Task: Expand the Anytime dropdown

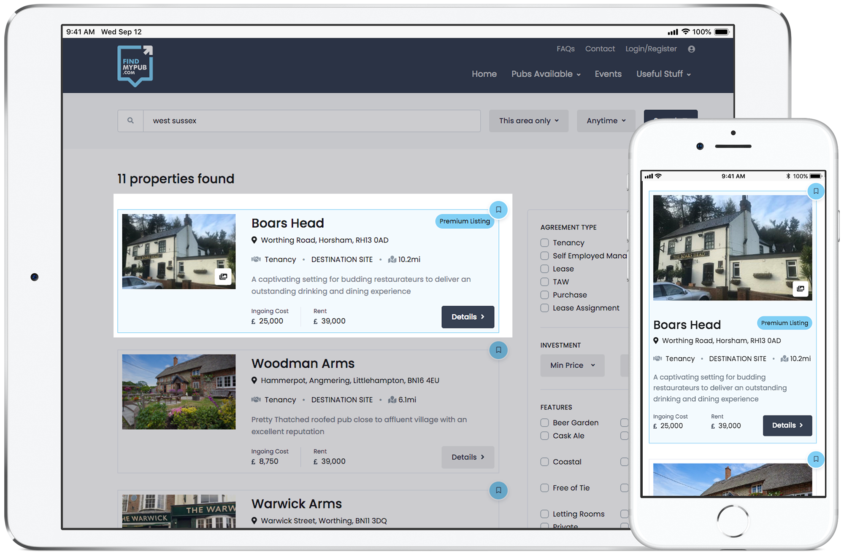Action: pos(606,121)
